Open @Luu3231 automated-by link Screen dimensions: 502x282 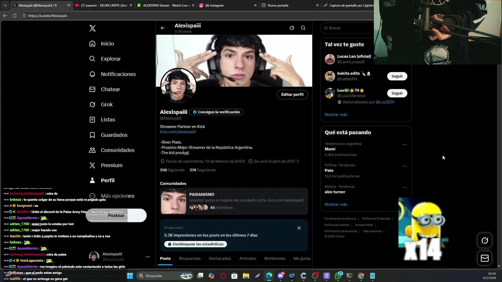pos(385,102)
